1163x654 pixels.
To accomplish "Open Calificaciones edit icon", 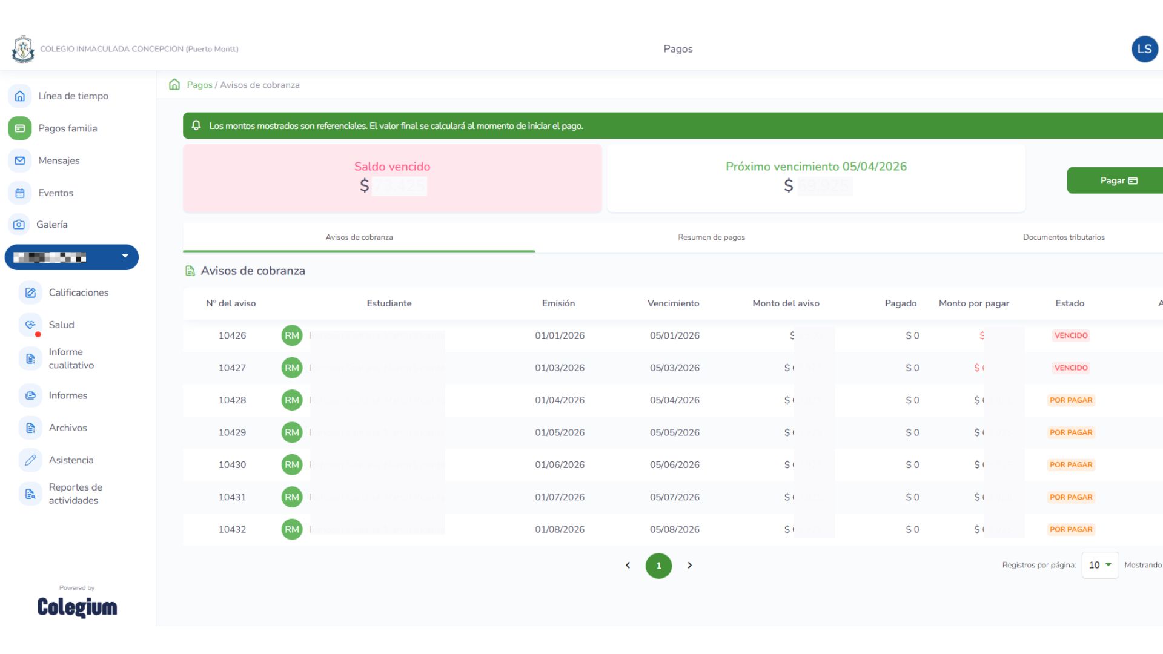I will click(30, 292).
